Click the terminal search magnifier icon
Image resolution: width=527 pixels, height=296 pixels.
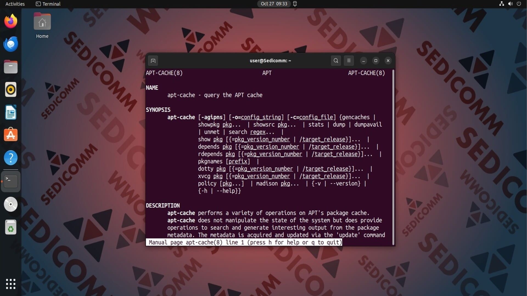pos(336,61)
